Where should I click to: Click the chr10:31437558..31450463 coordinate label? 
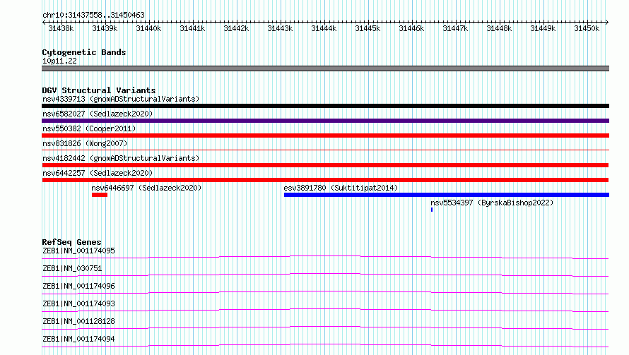pos(93,16)
